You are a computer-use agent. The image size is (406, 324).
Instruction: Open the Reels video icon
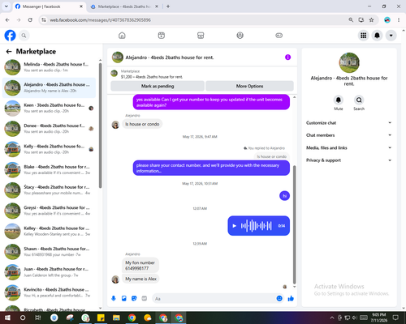click(x=162, y=36)
